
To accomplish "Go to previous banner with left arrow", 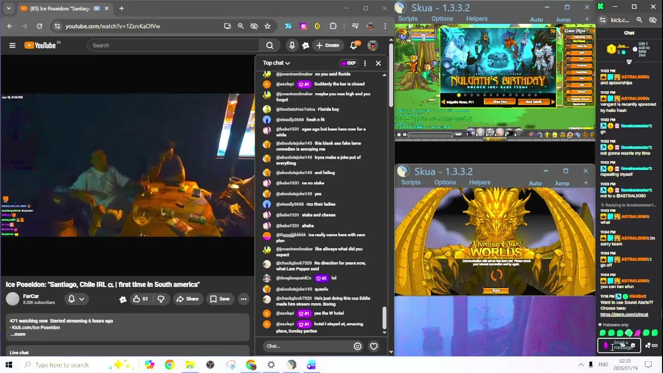I will (x=443, y=102).
